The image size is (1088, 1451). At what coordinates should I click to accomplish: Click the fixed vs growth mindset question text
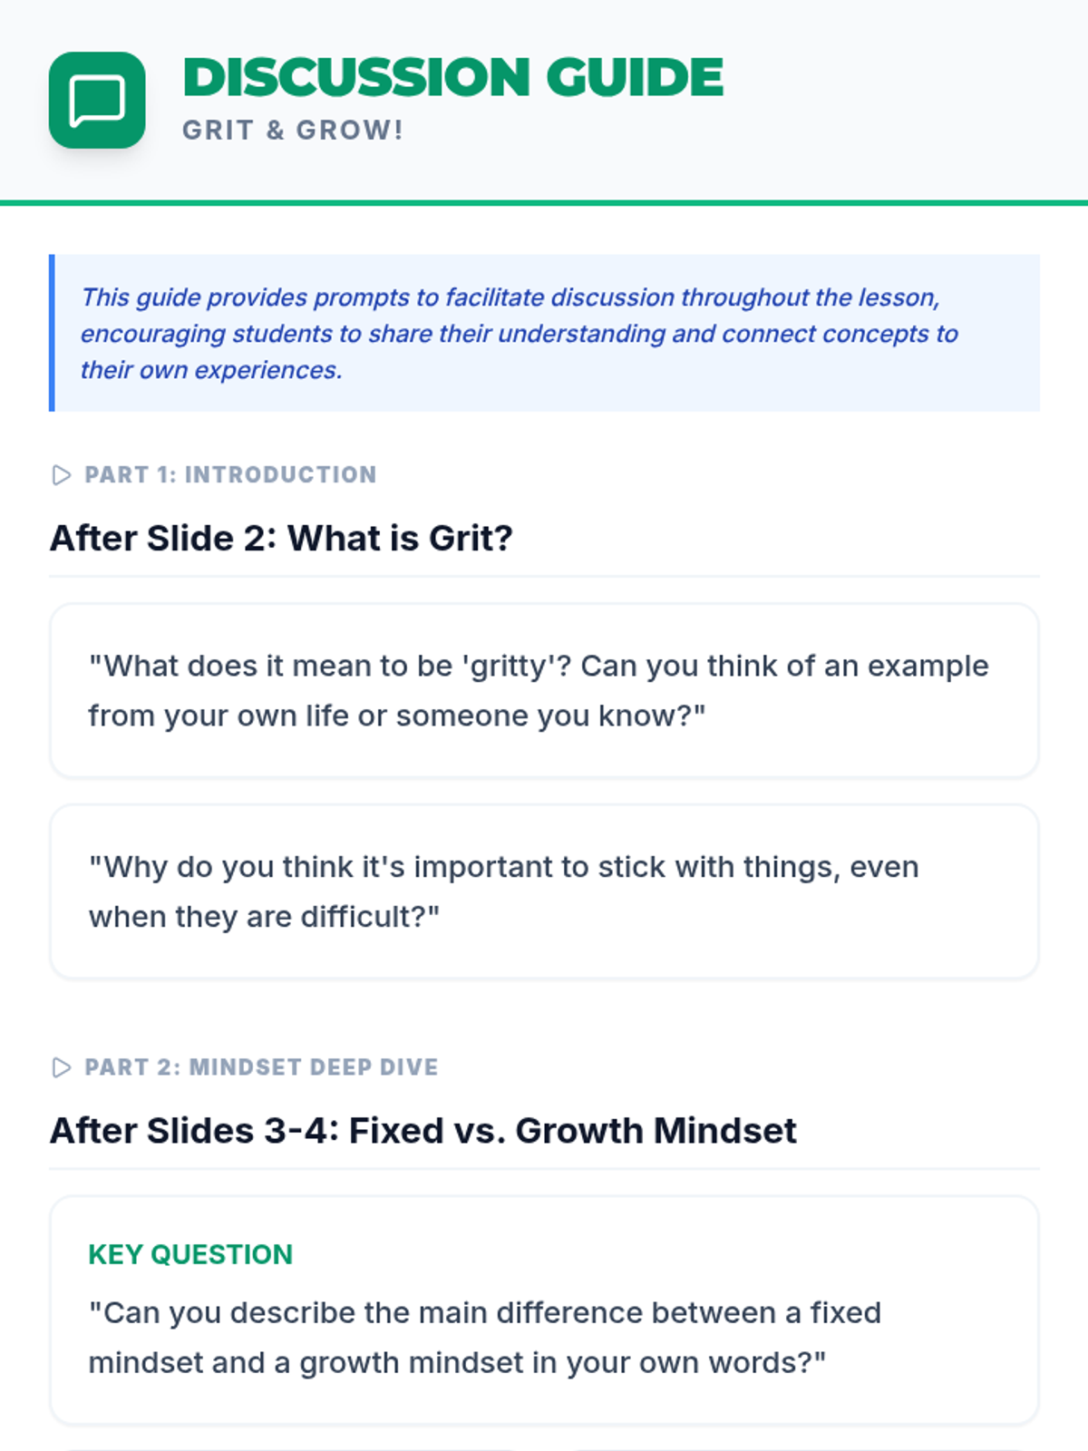[484, 1338]
